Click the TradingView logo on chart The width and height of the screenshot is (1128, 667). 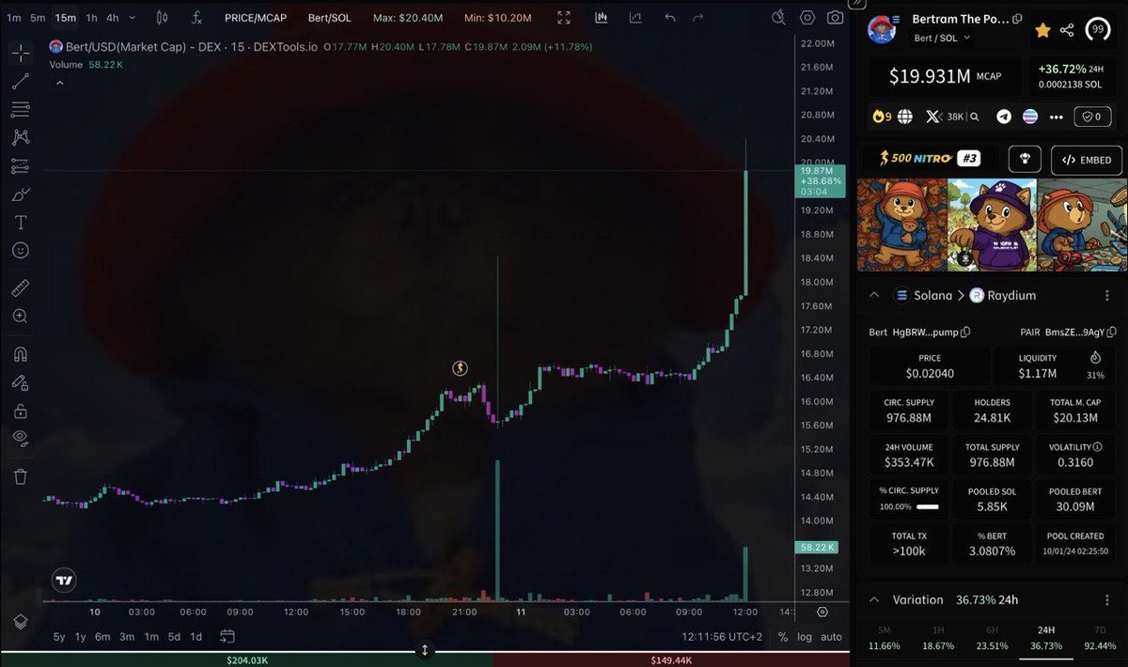pos(63,581)
